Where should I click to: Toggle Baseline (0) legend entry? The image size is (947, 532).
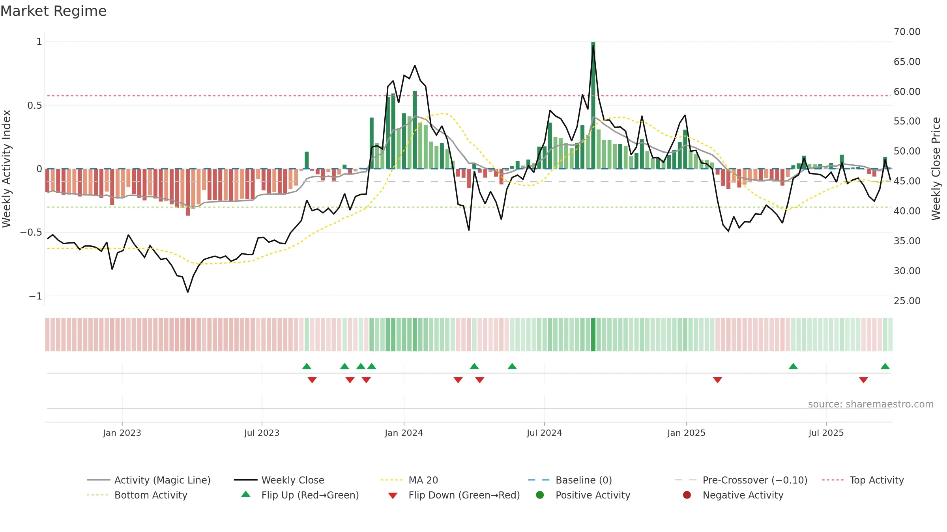[x=570, y=480]
